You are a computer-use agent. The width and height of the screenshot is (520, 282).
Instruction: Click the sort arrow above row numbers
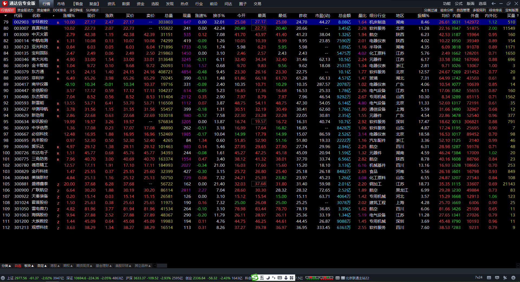coord(5,16)
